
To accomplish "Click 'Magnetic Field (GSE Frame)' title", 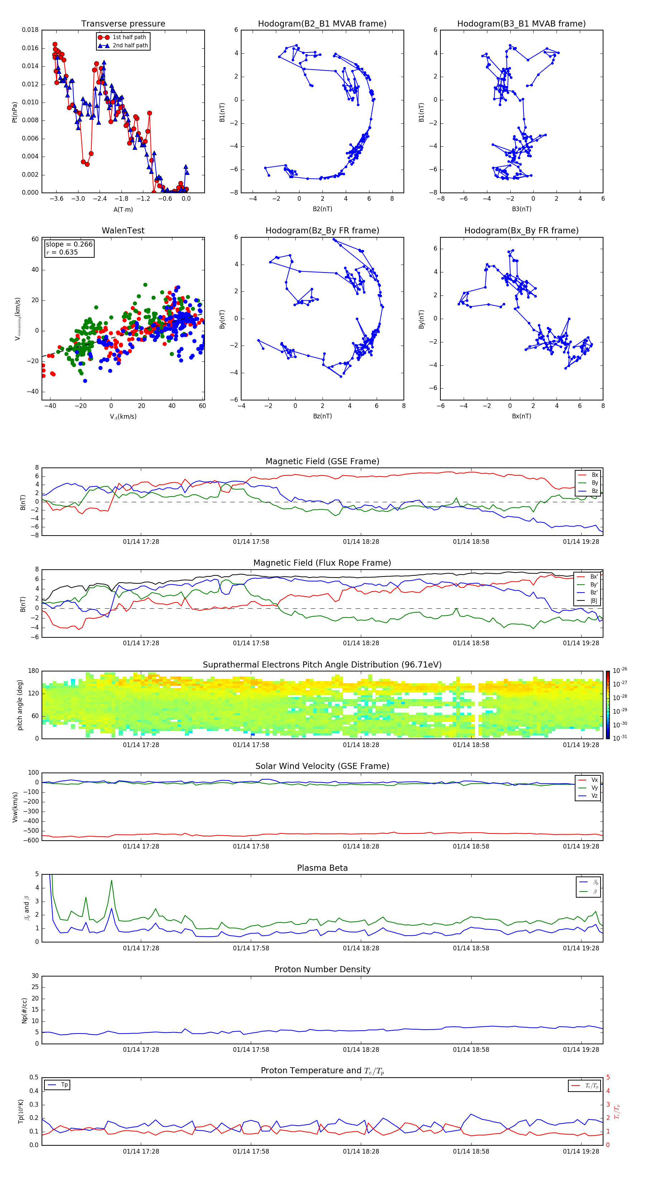I will point(322,461).
